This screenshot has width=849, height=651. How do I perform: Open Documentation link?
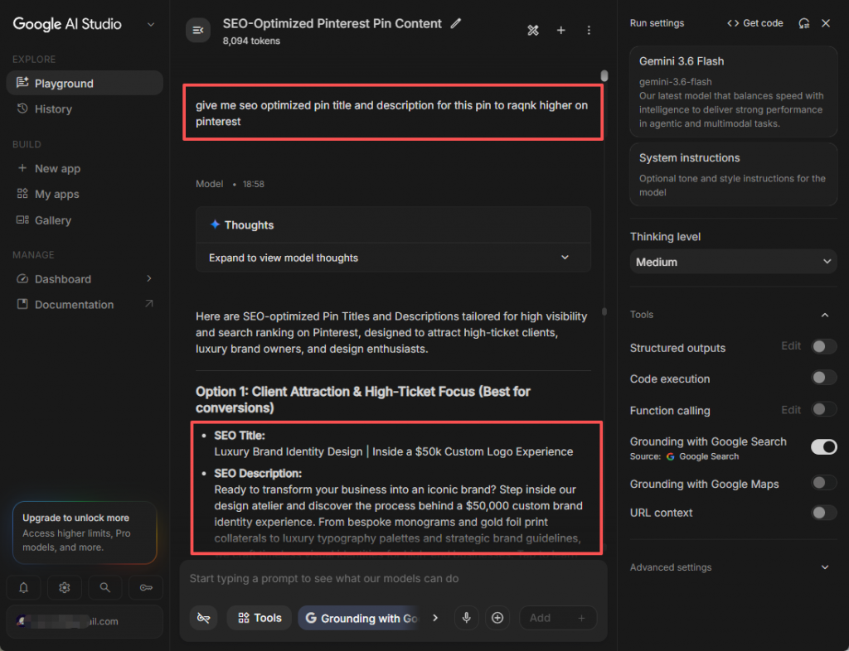[x=85, y=305]
